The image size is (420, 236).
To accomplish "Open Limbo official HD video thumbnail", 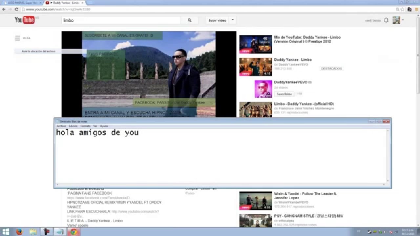I will click(256, 110).
